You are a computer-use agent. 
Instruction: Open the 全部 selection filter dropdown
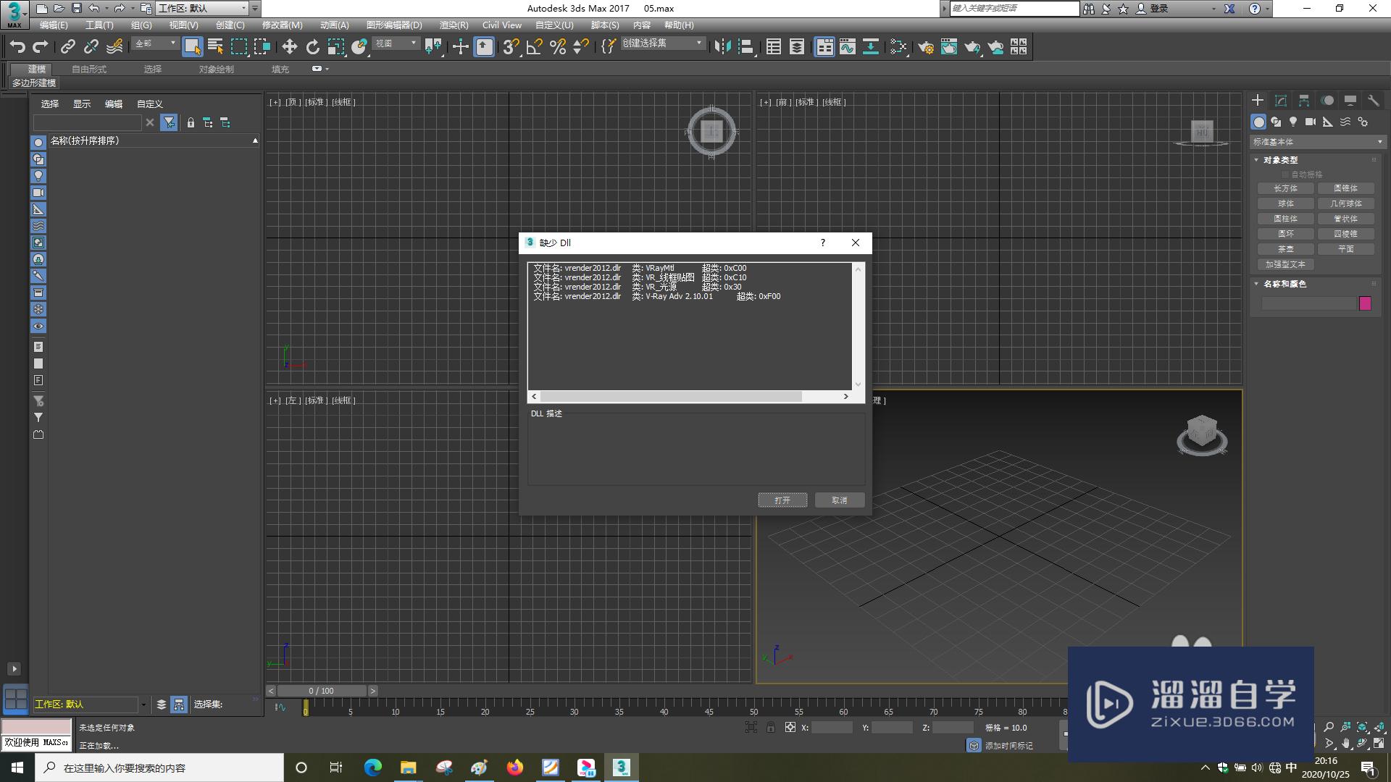[155, 44]
